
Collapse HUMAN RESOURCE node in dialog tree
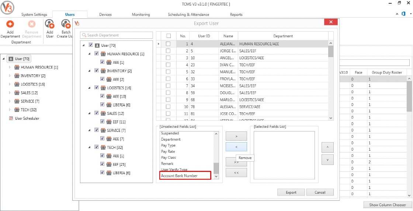90,54
